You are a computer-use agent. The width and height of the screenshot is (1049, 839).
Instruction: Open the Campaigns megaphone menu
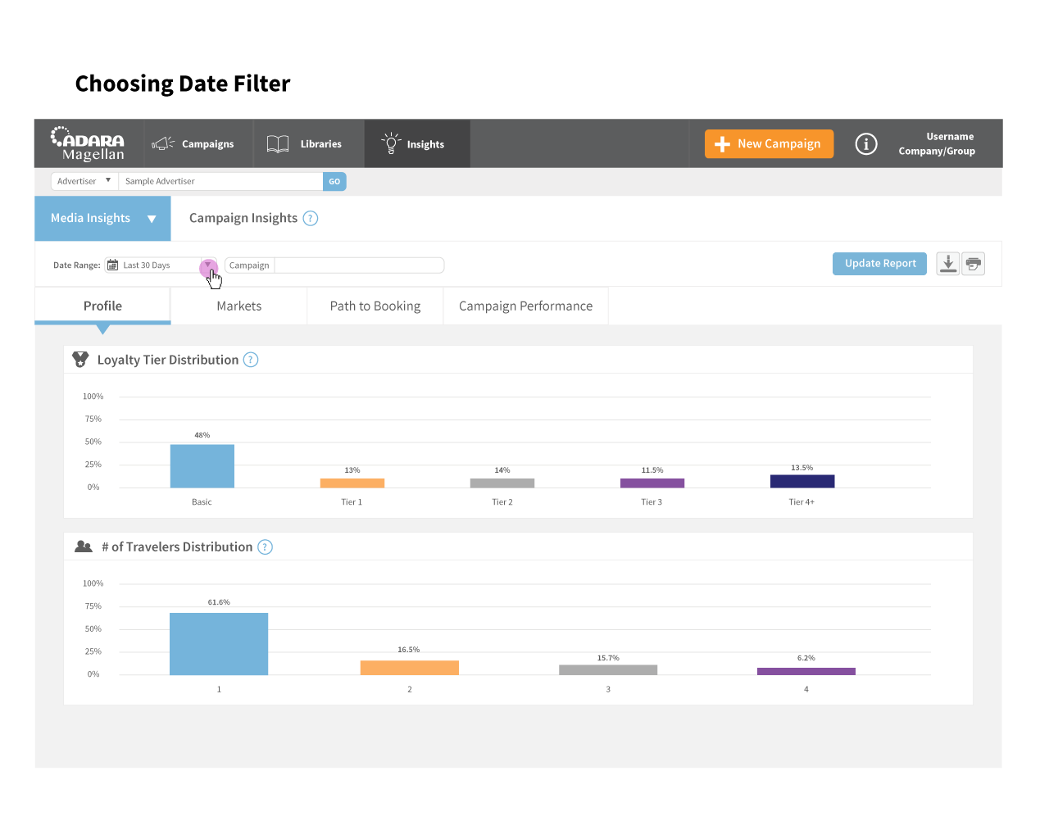193,144
